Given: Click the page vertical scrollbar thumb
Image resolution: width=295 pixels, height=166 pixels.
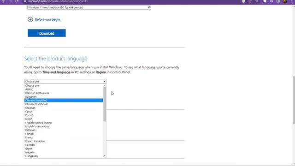Looking at the screenshot, I should 294,100.
